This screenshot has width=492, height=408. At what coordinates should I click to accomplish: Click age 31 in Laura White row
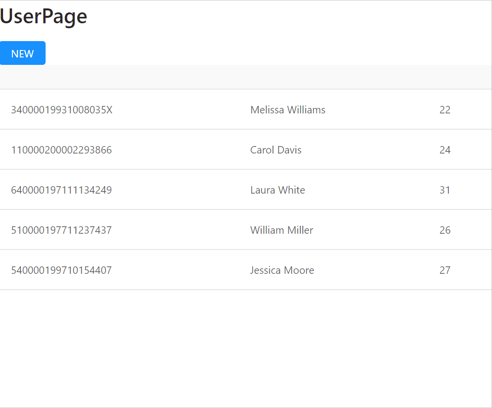point(445,190)
